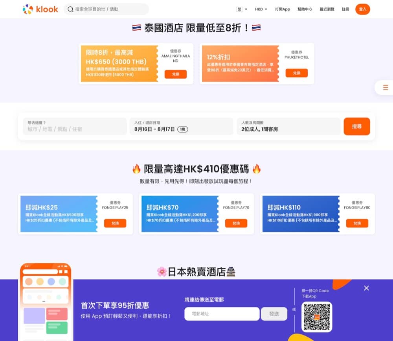Image resolution: width=393 pixels, height=341 pixels.
Task: Redeem the PHUKETHOTEL 12% discount coupon
Action: coord(298,73)
